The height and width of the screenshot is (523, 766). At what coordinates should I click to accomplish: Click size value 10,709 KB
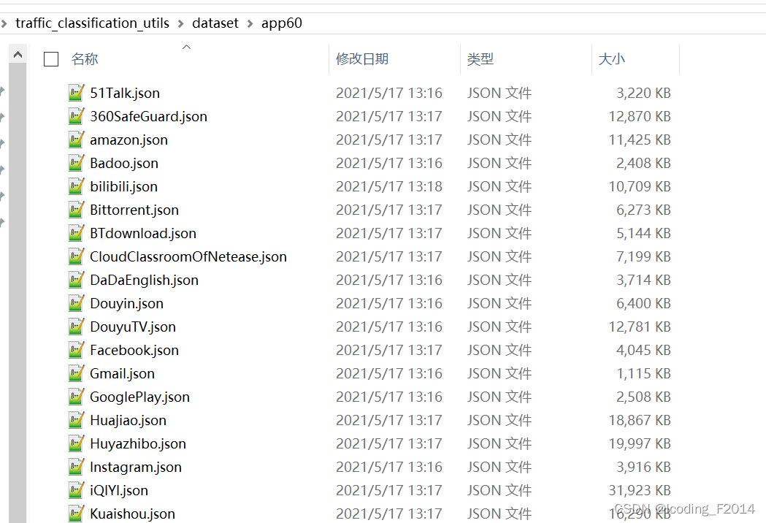(640, 186)
